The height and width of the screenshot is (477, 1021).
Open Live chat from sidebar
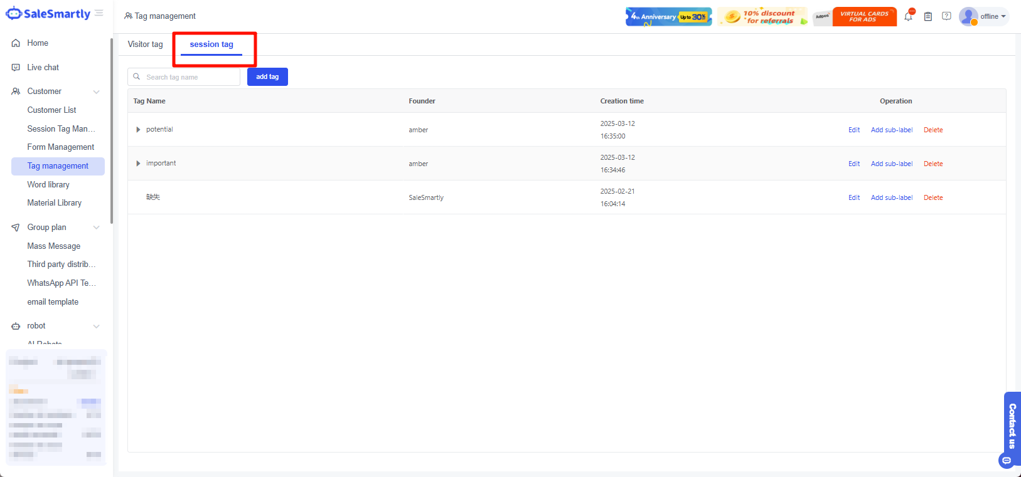pyautogui.click(x=43, y=68)
